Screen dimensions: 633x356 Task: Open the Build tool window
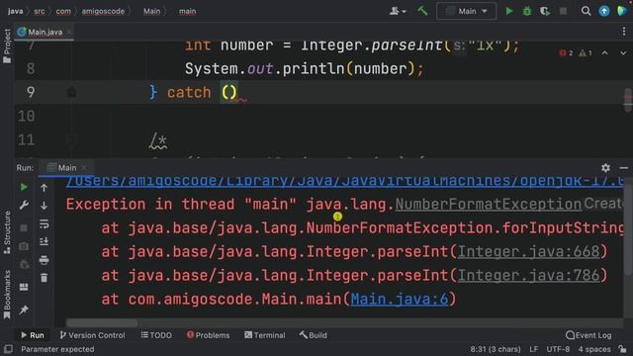pyautogui.click(x=314, y=335)
